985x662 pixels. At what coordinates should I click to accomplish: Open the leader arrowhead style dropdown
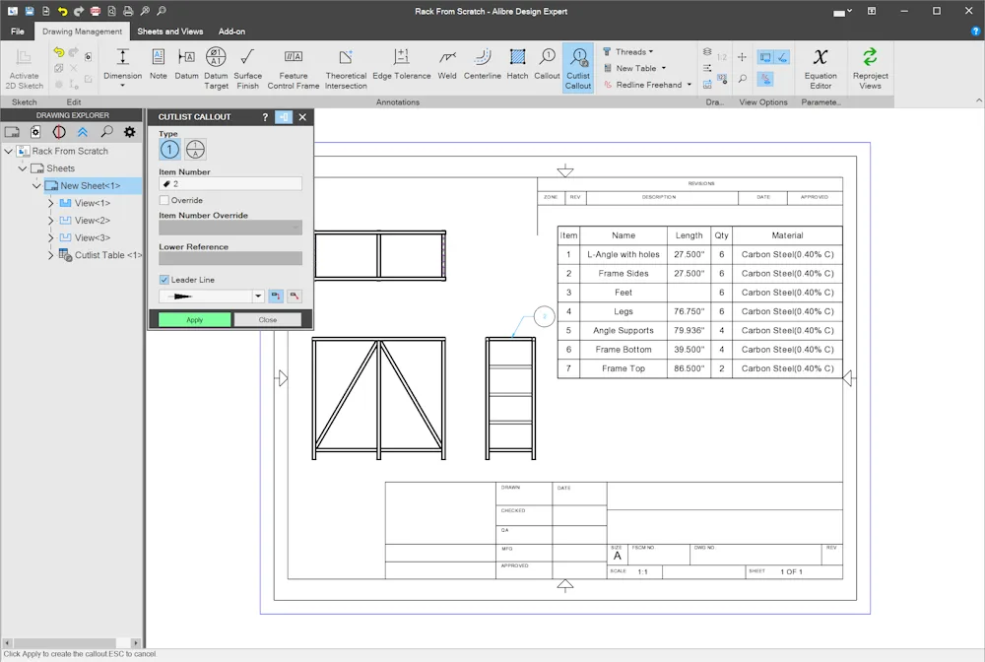pos(257,297)
